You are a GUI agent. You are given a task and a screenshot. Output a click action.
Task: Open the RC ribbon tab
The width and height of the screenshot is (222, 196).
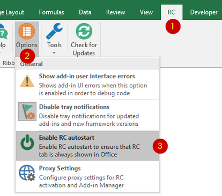click(x=172, y=12)
